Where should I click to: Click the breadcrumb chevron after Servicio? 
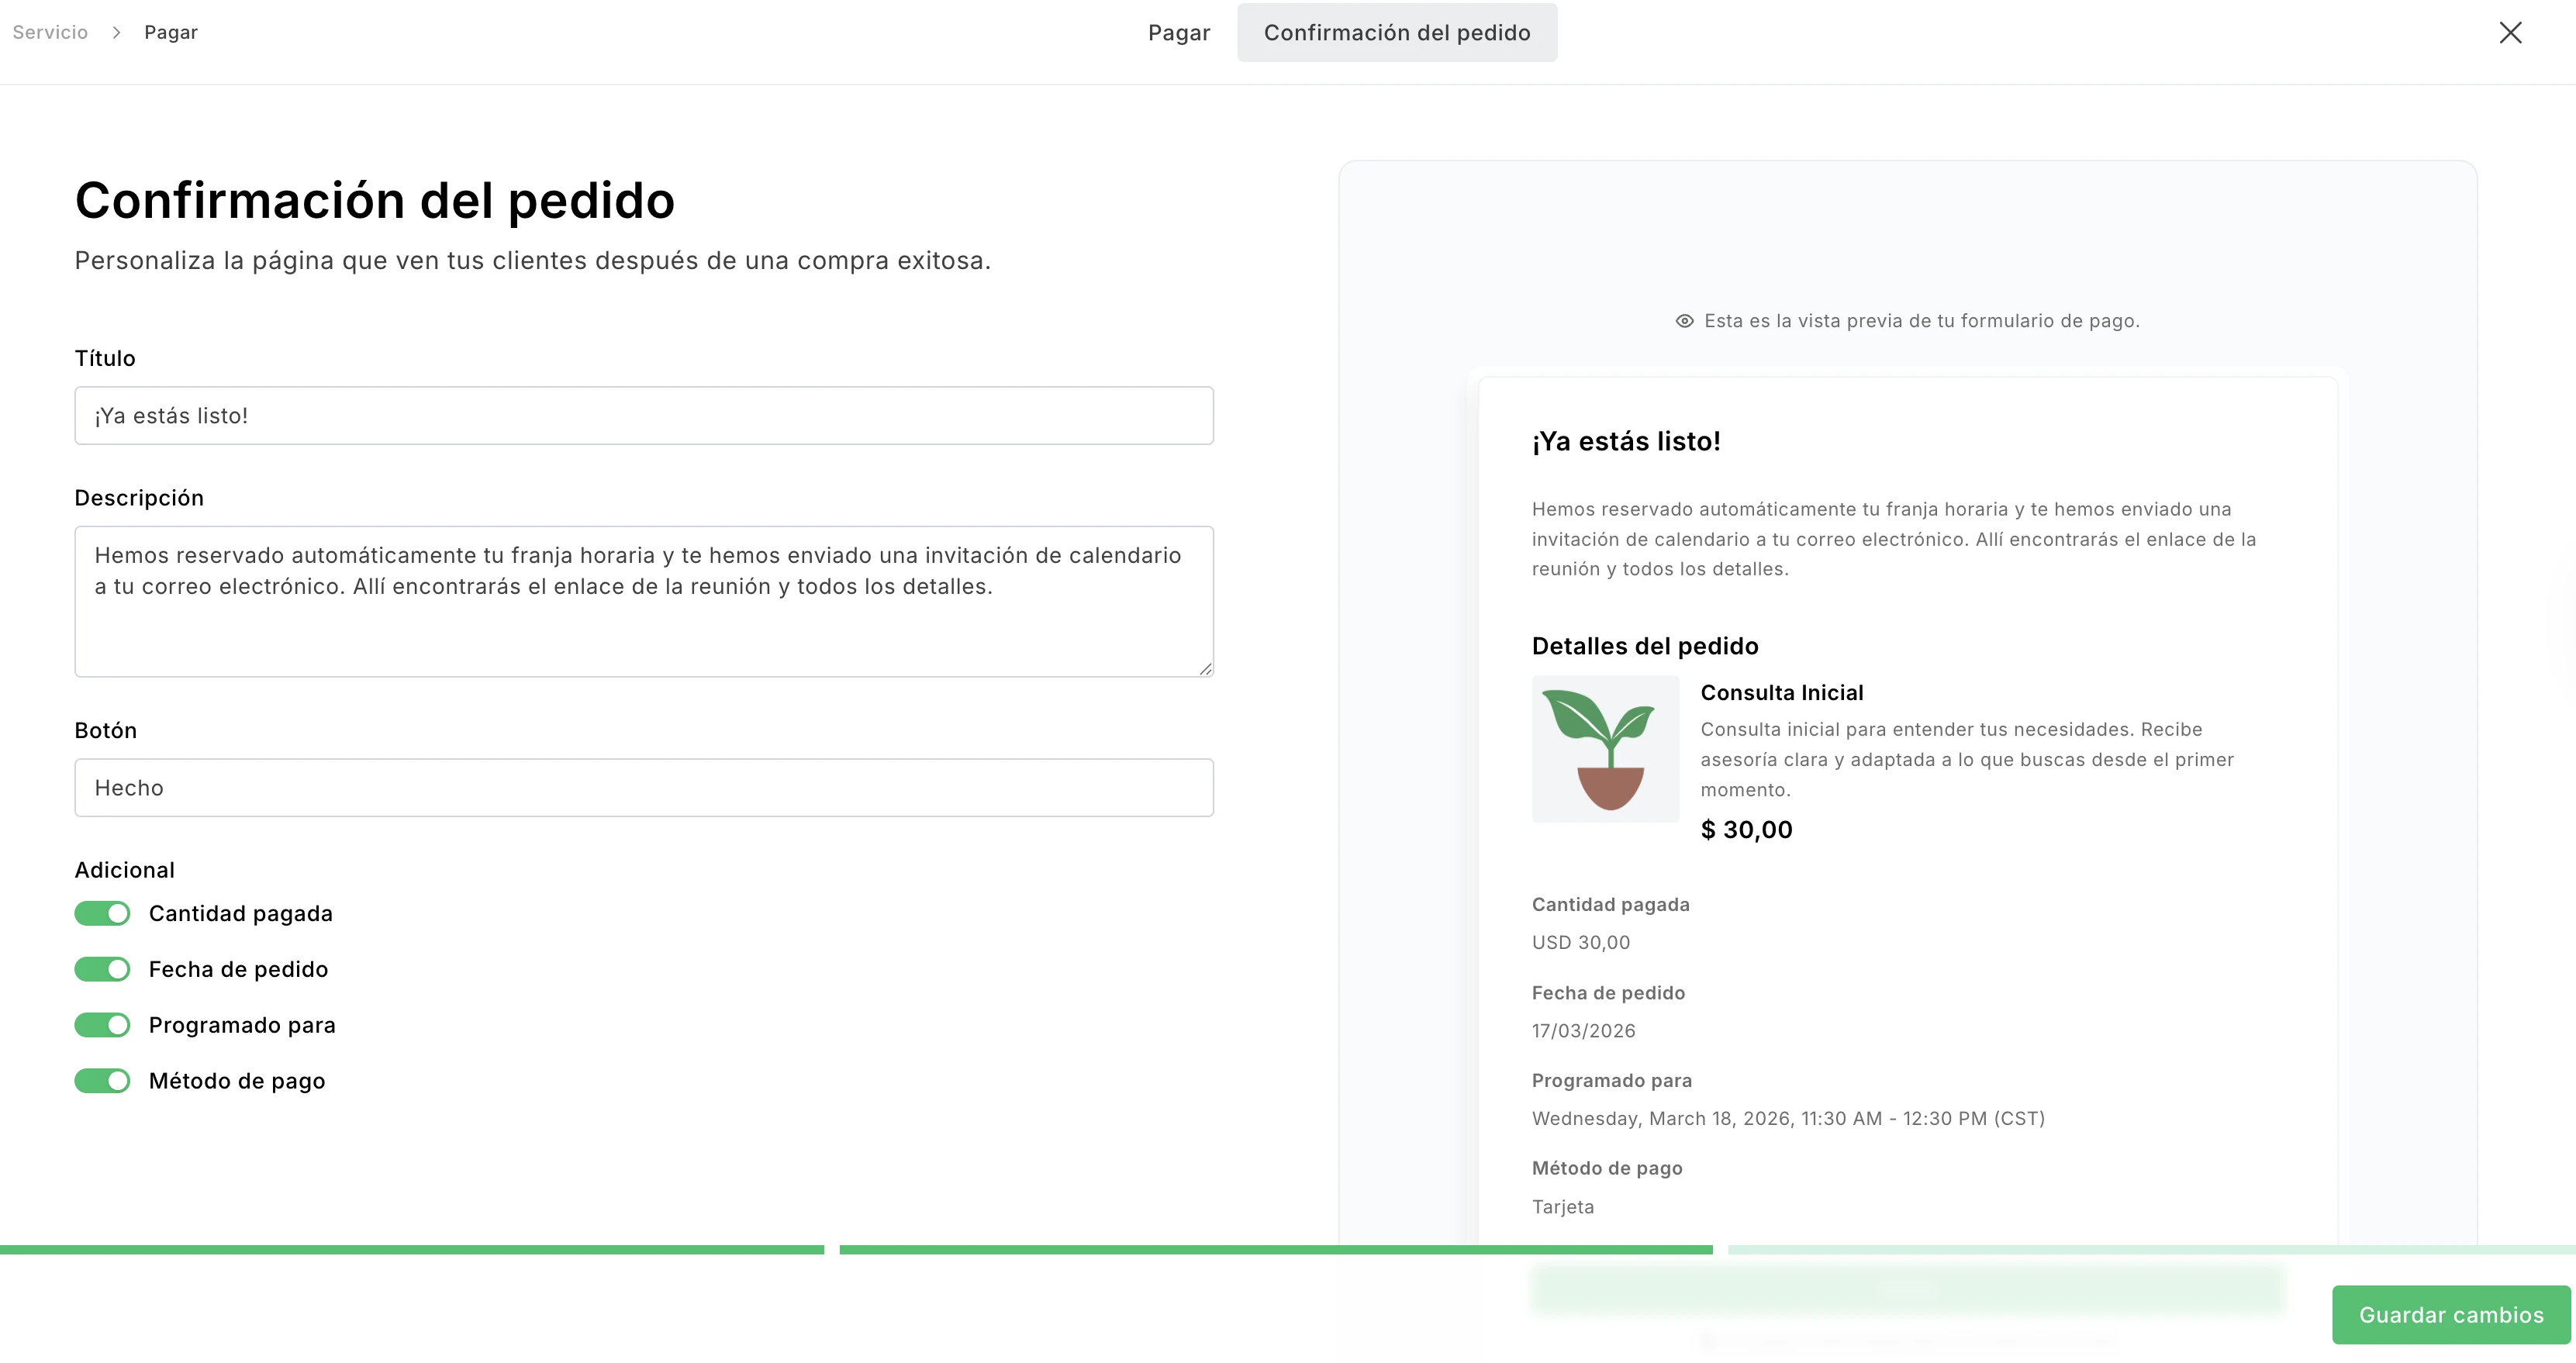pyautogui.click(x=119, y=32)
